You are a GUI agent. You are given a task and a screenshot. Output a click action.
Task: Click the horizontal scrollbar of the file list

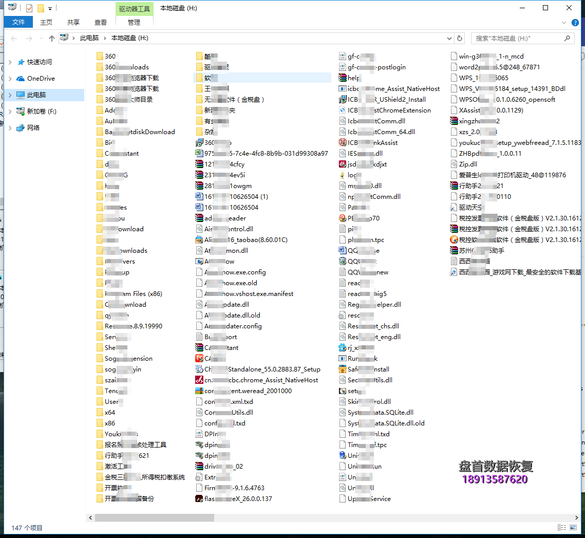pyautogui.click(x=257, y=517)
